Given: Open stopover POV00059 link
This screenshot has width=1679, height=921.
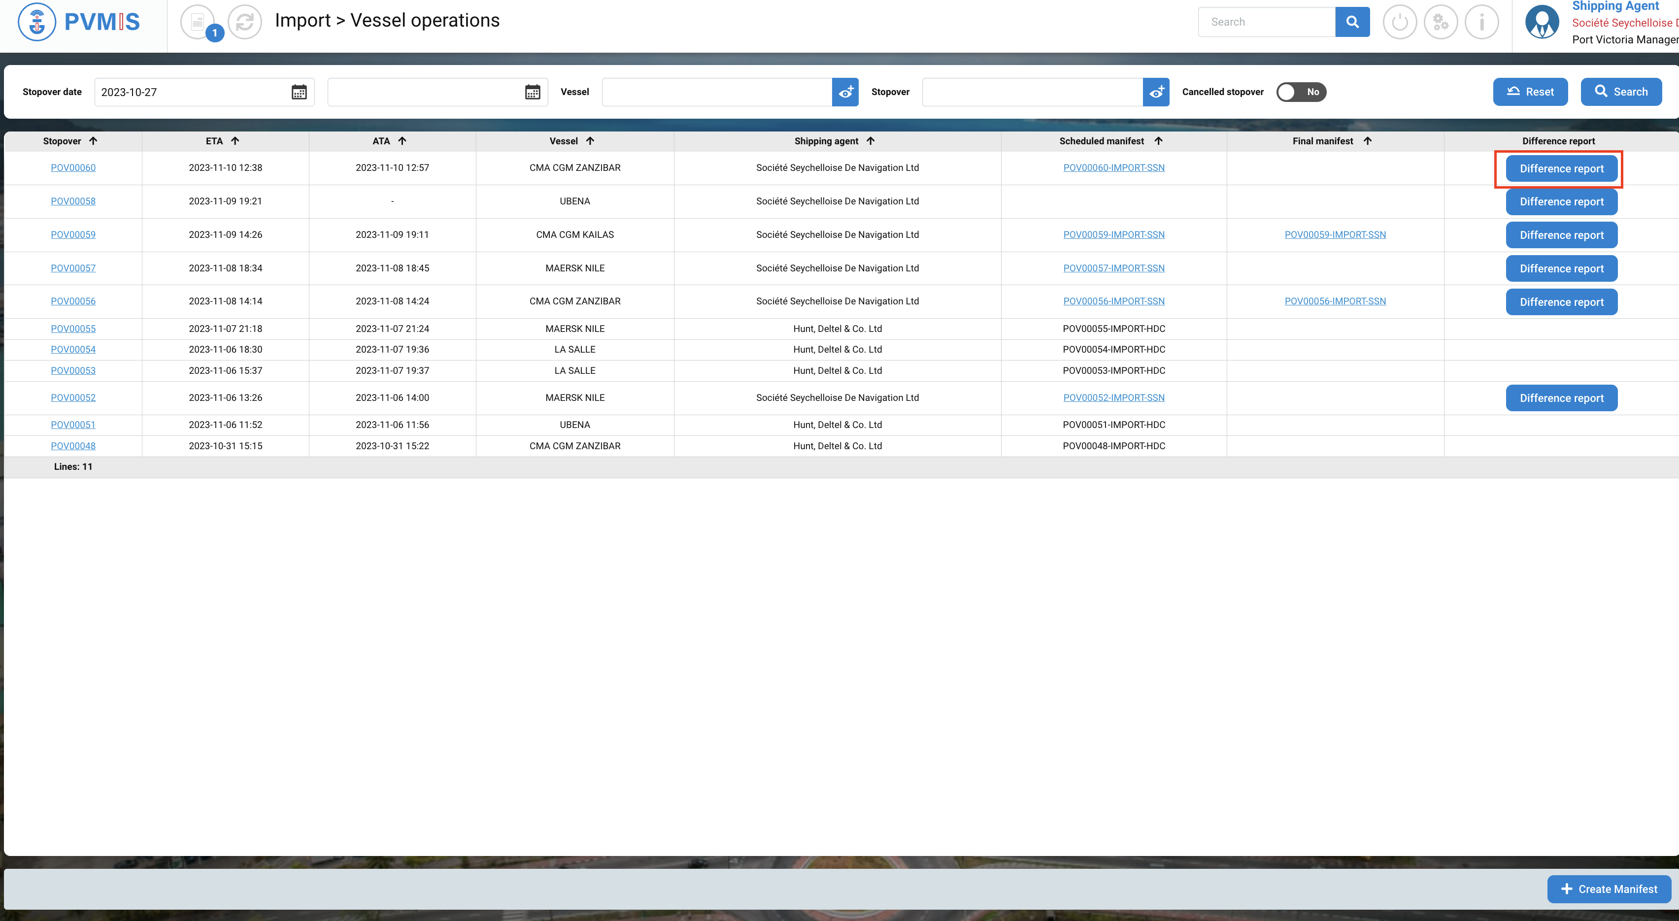Looking at the screenshot, I should coord(73,234).
